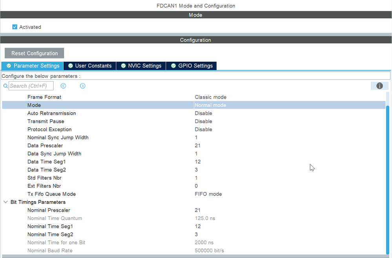The image size is (392, 258).
Task: Change Protocol Exception Disable value
Action: (204, 129)
